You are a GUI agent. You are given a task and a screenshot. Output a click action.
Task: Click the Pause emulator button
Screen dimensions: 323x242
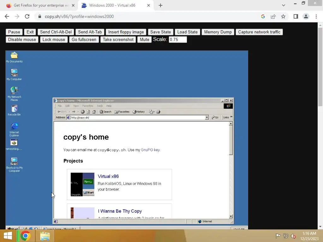pos(14,32)
